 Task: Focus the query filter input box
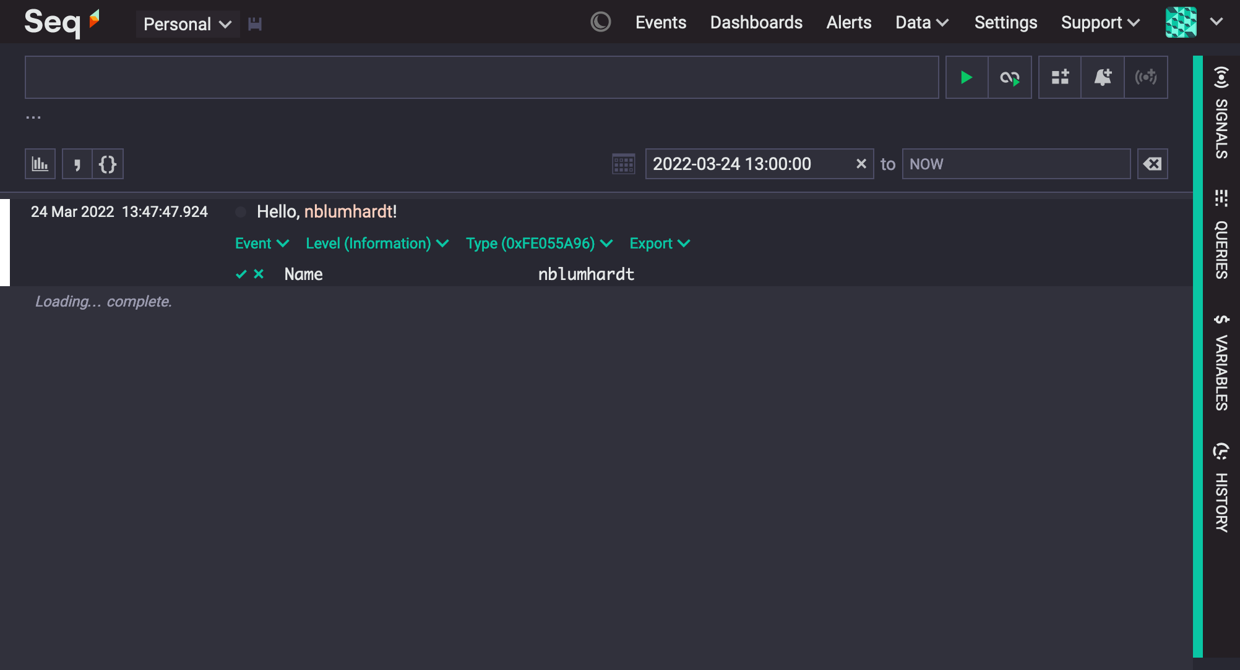481,77
